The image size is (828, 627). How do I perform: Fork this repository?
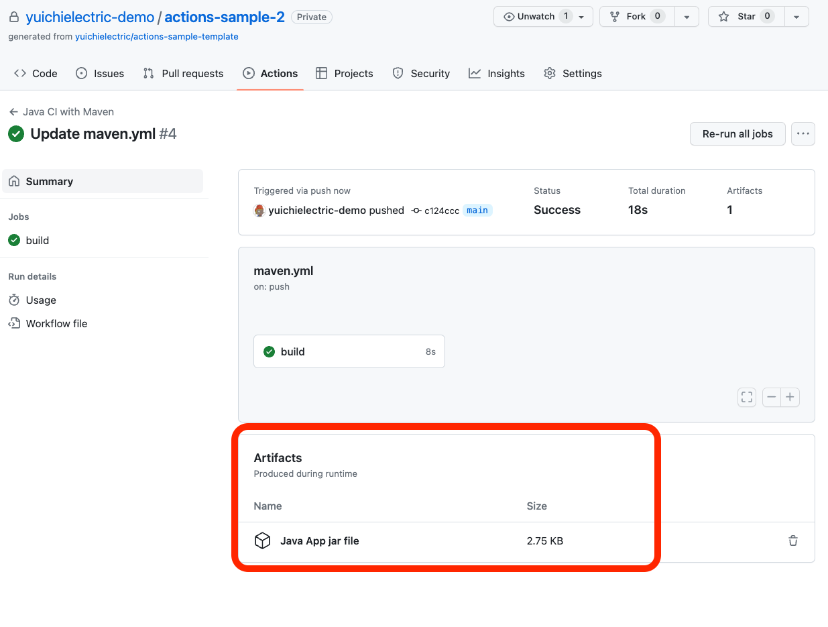click(637, 17)
